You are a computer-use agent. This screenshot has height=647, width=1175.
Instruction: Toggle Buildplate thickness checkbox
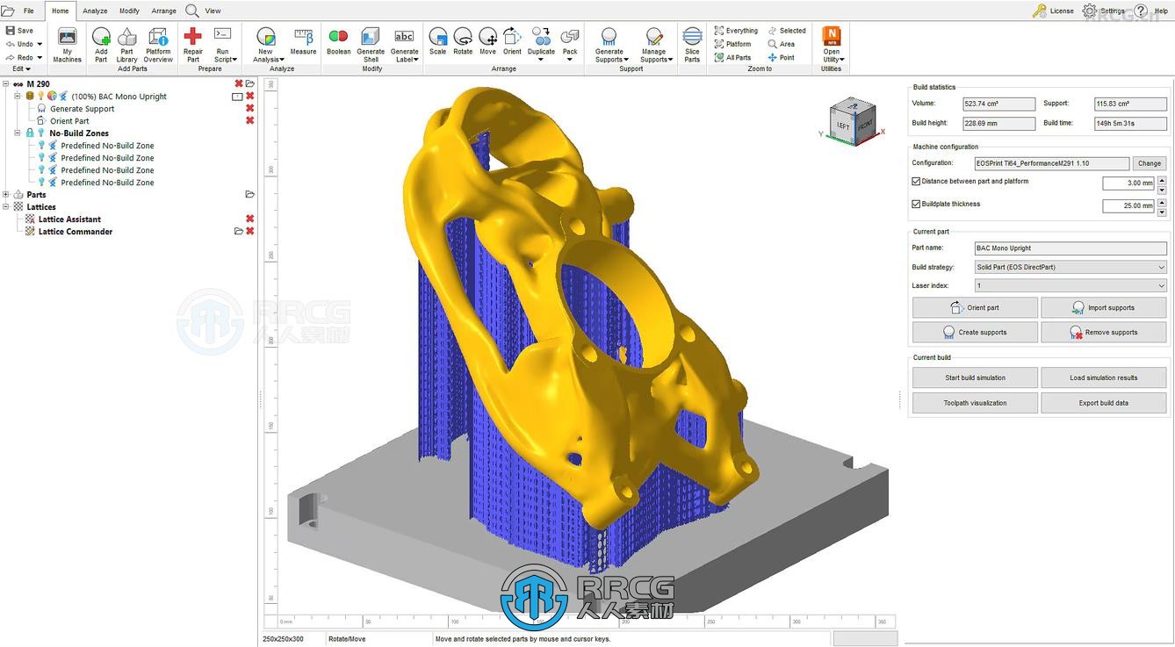[x=916, y=205]
